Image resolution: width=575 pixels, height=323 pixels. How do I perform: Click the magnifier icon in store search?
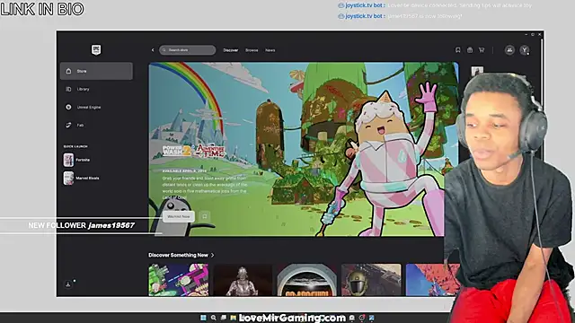[x=164, y=50]
